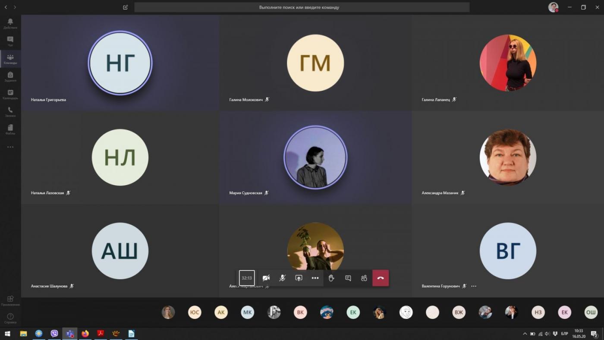This screenshot has width=604, height=340.
Task: Expand more apps ellipsis in left sidebar
Action: [x=10, y=147]
